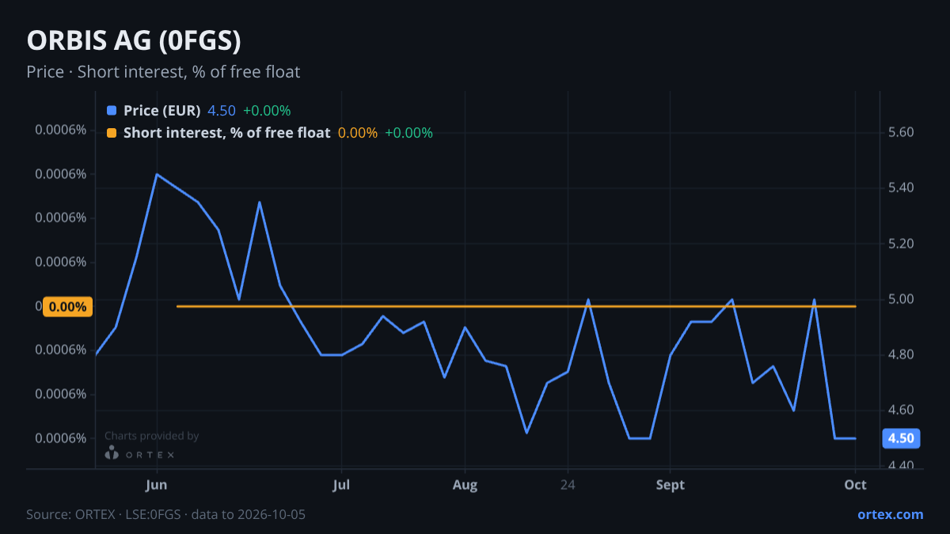The width and height of the screenshot is (950, 534).
Task: Click the 5.20 right axis value
Action: point(901,243)
